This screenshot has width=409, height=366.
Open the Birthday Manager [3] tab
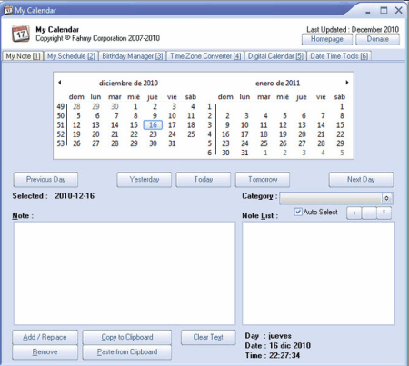[x=132, y=56]
